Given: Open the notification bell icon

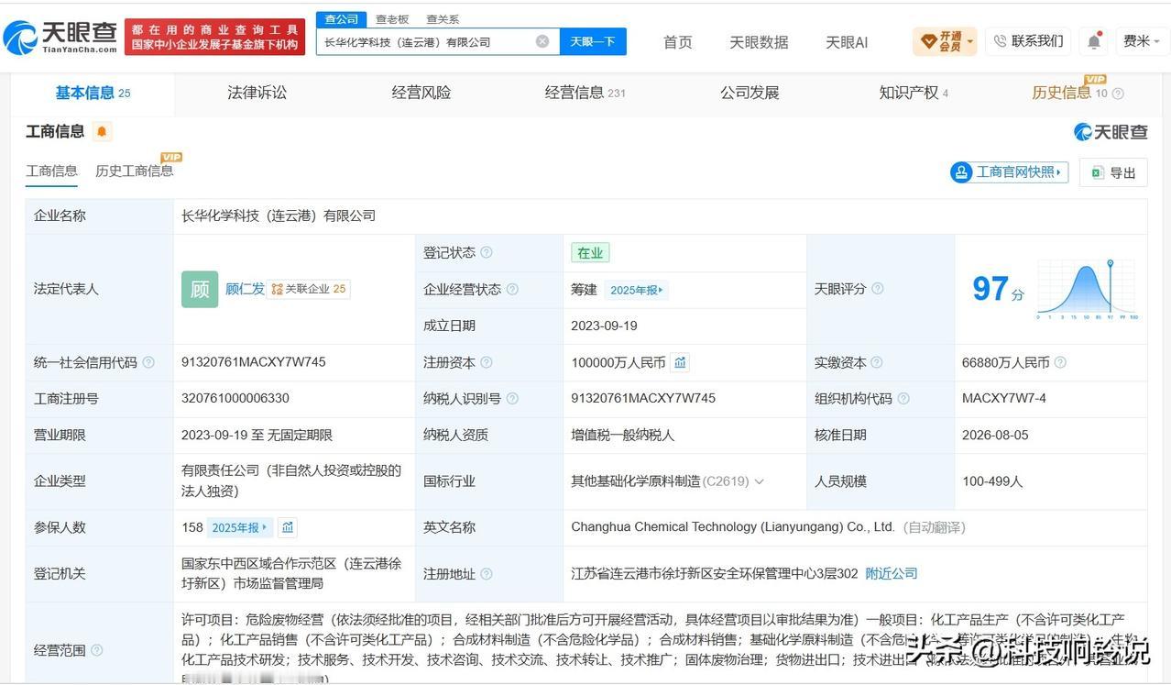Looking at the screenshot, I should (x=1094, y=41).
